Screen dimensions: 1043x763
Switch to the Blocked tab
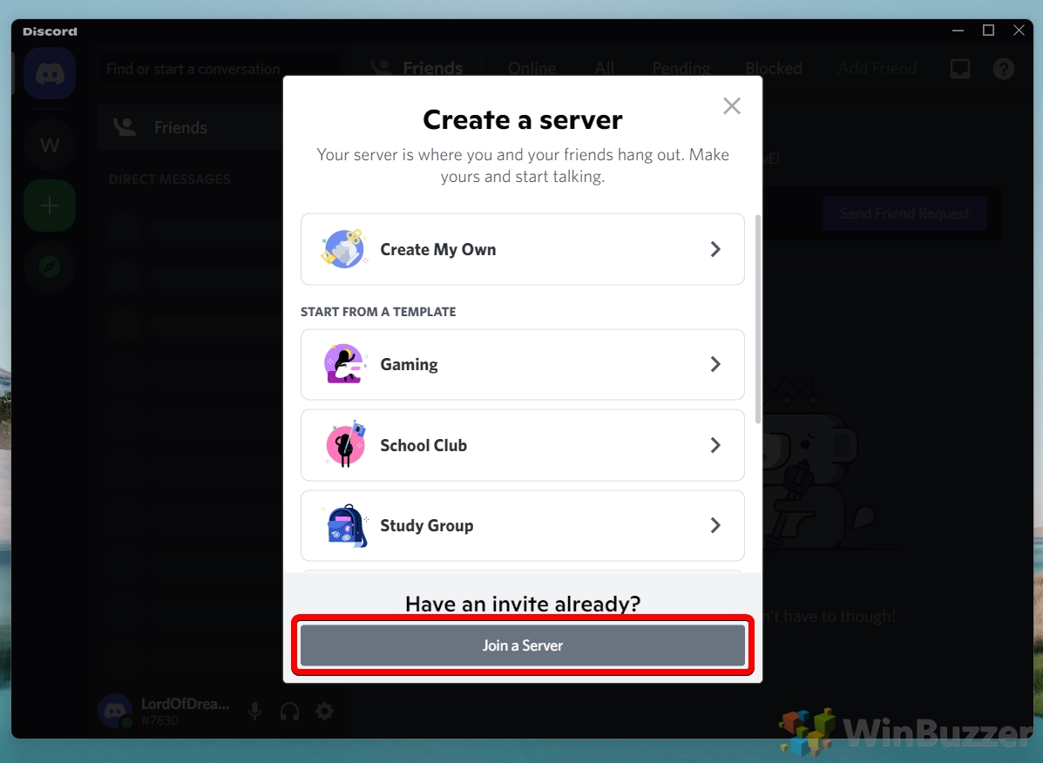(774, 69)
